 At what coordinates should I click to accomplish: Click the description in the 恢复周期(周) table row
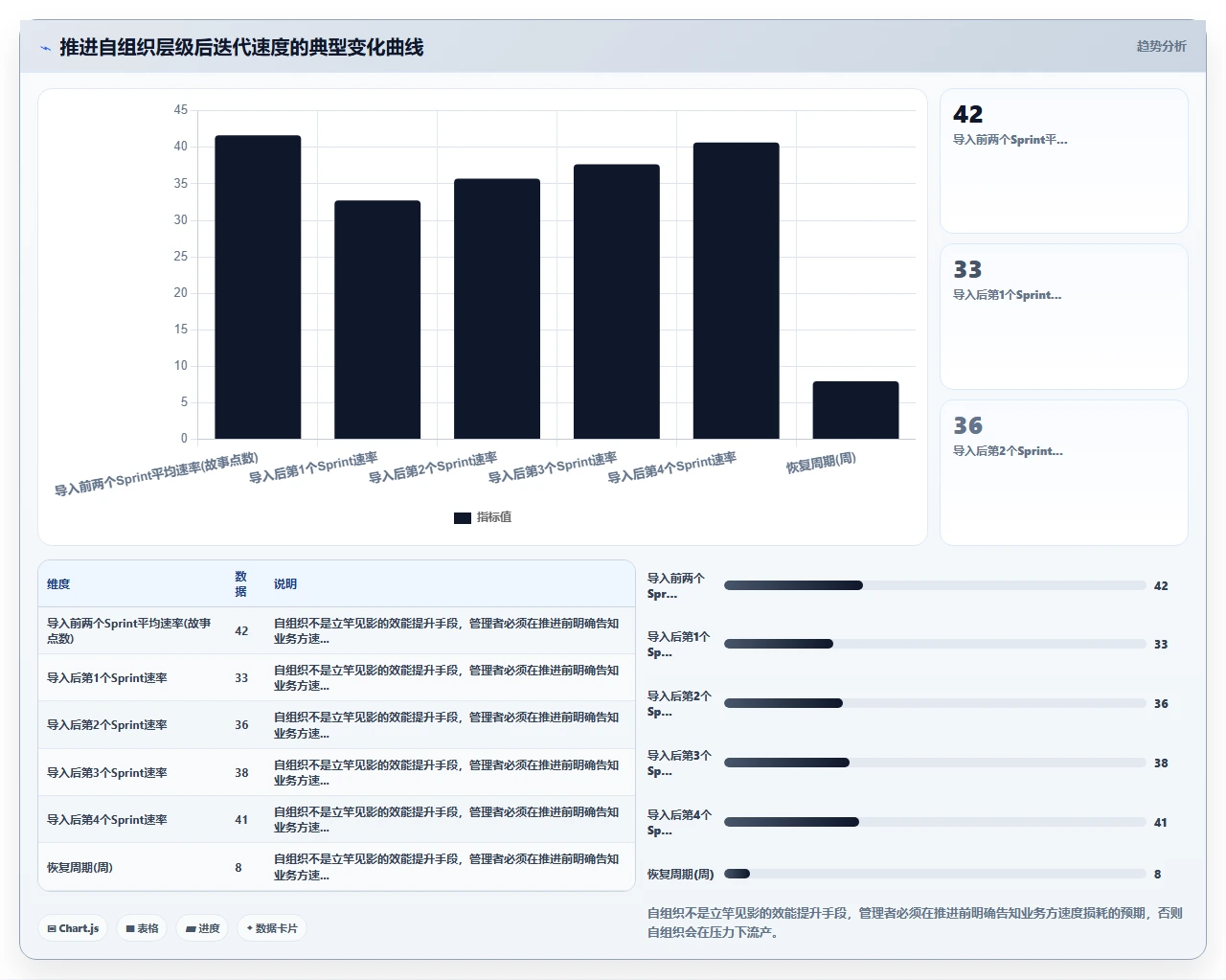[446, 867]
